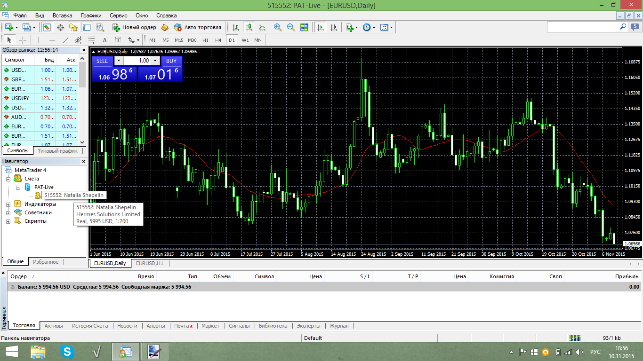Select the vertical line drawing tool

[39, 40]
